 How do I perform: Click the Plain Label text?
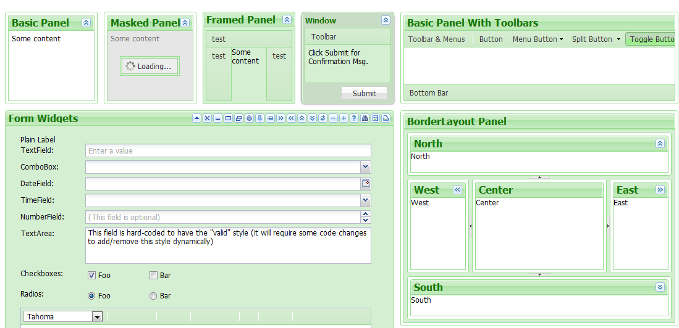click(38, 139)
